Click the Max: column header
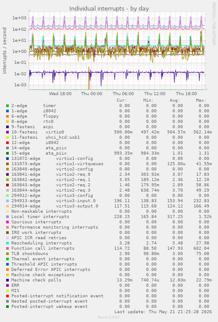Screen dimensions: 218x322 tap(201, 100)
